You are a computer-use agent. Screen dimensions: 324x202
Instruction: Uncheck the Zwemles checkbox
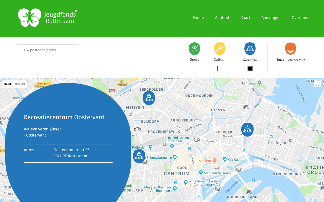click(x=250, y=69)
